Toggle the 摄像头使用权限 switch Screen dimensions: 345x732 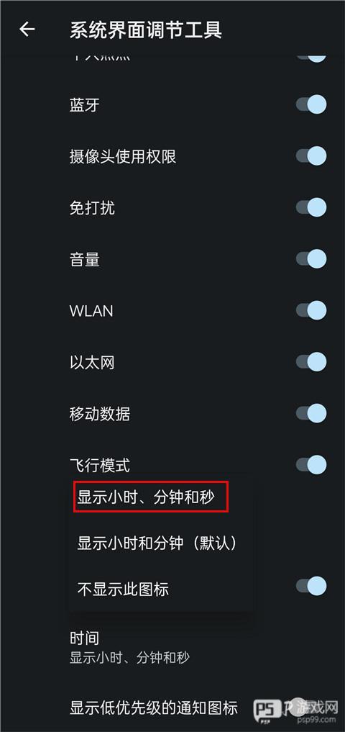[311, 156]
